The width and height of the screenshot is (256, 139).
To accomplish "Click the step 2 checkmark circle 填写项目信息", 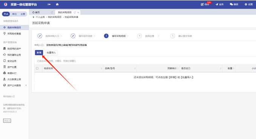I will pyautogui.click(x=73, y=36).
